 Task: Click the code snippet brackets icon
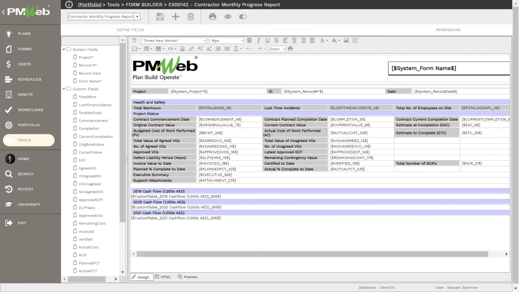pyautogui.click(x=171, y=49)
